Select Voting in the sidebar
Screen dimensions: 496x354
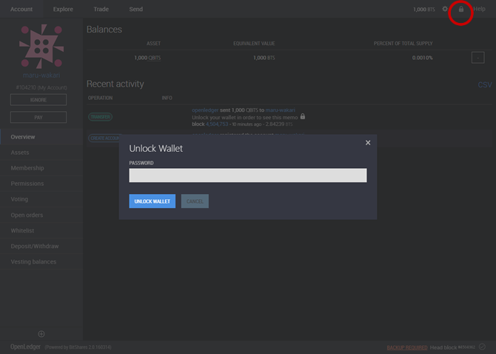[x=19, y=199]
